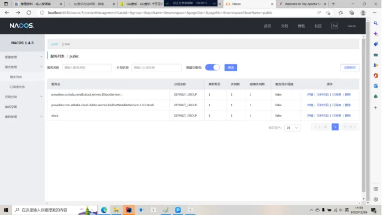The image size is (382, 215).
Task: Switch to the public namespace tab
Action: click(x=55, y=44)
